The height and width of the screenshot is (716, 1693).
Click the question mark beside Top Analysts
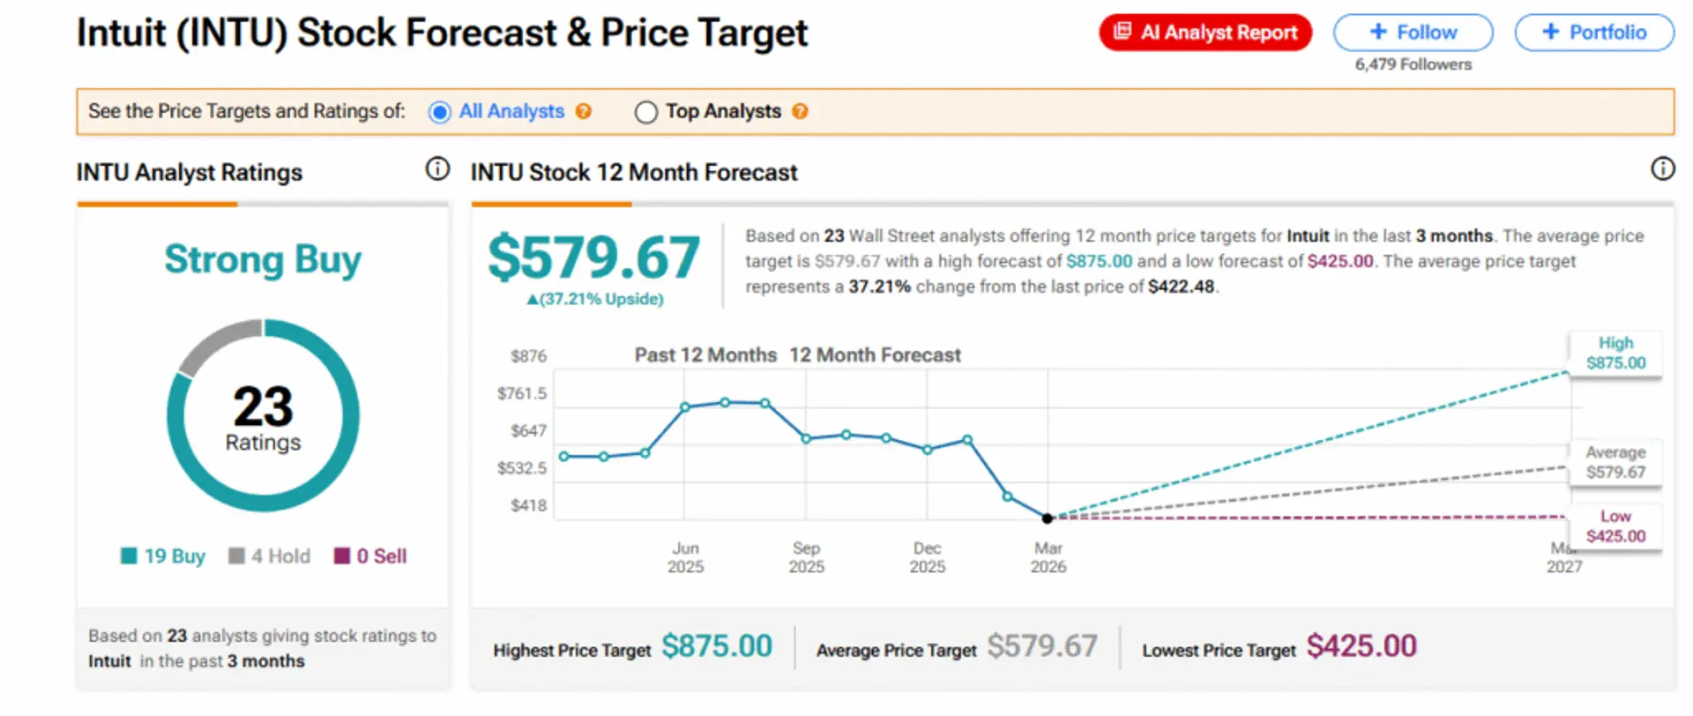800,112
